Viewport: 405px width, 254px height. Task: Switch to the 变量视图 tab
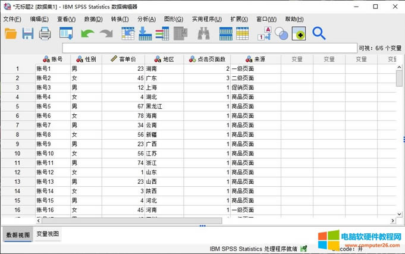pos(48,234)
